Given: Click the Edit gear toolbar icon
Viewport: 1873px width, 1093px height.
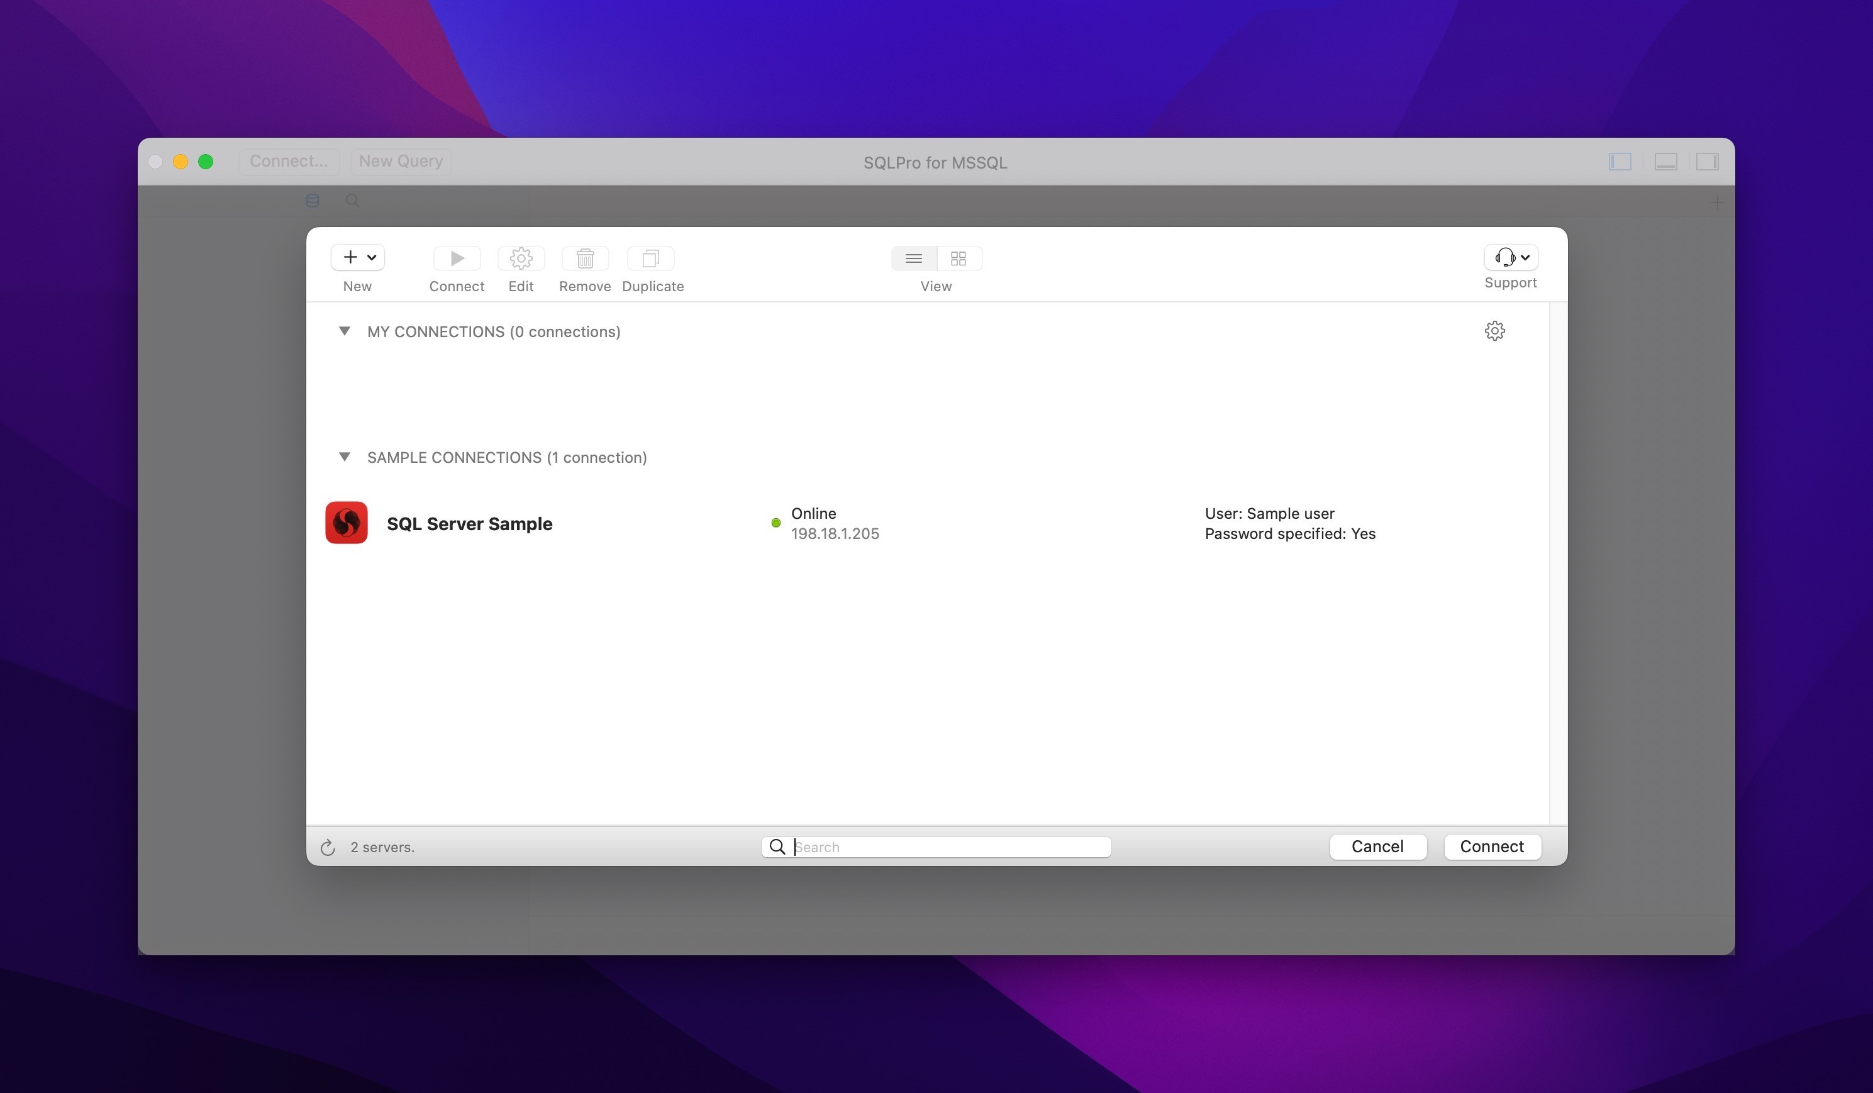Looking at the screenshot, I should pyautogui.click(x=520, y=258).
